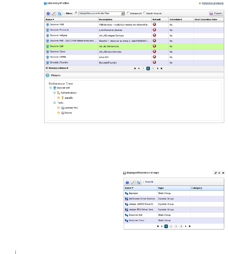Go to first page of Discovery Profiles
Image resolution: width=228 pixels, height=254 pixels.
(x=135, y=69)
